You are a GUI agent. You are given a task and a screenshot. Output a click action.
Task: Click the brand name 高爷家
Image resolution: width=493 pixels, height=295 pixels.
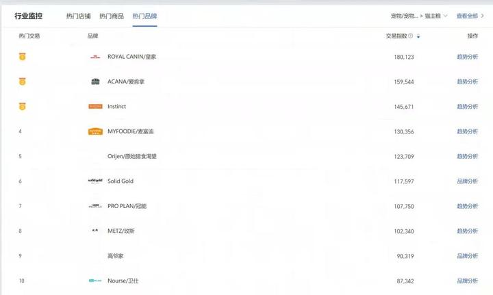point(116,256)
